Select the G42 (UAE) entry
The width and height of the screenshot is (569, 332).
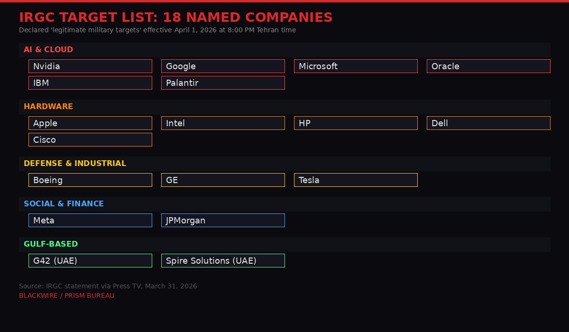point(90,261)
